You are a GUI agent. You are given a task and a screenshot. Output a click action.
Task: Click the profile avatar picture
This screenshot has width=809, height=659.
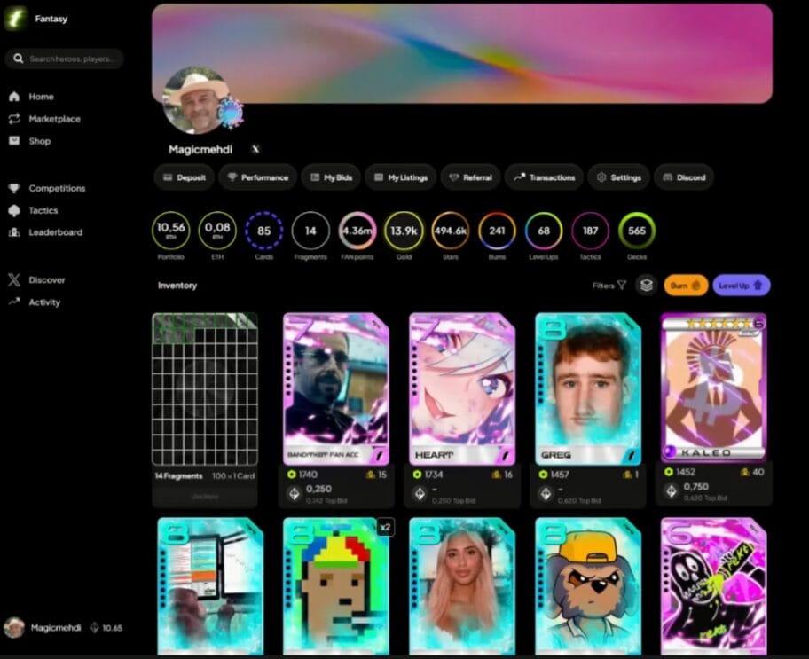tap(197, 98)
